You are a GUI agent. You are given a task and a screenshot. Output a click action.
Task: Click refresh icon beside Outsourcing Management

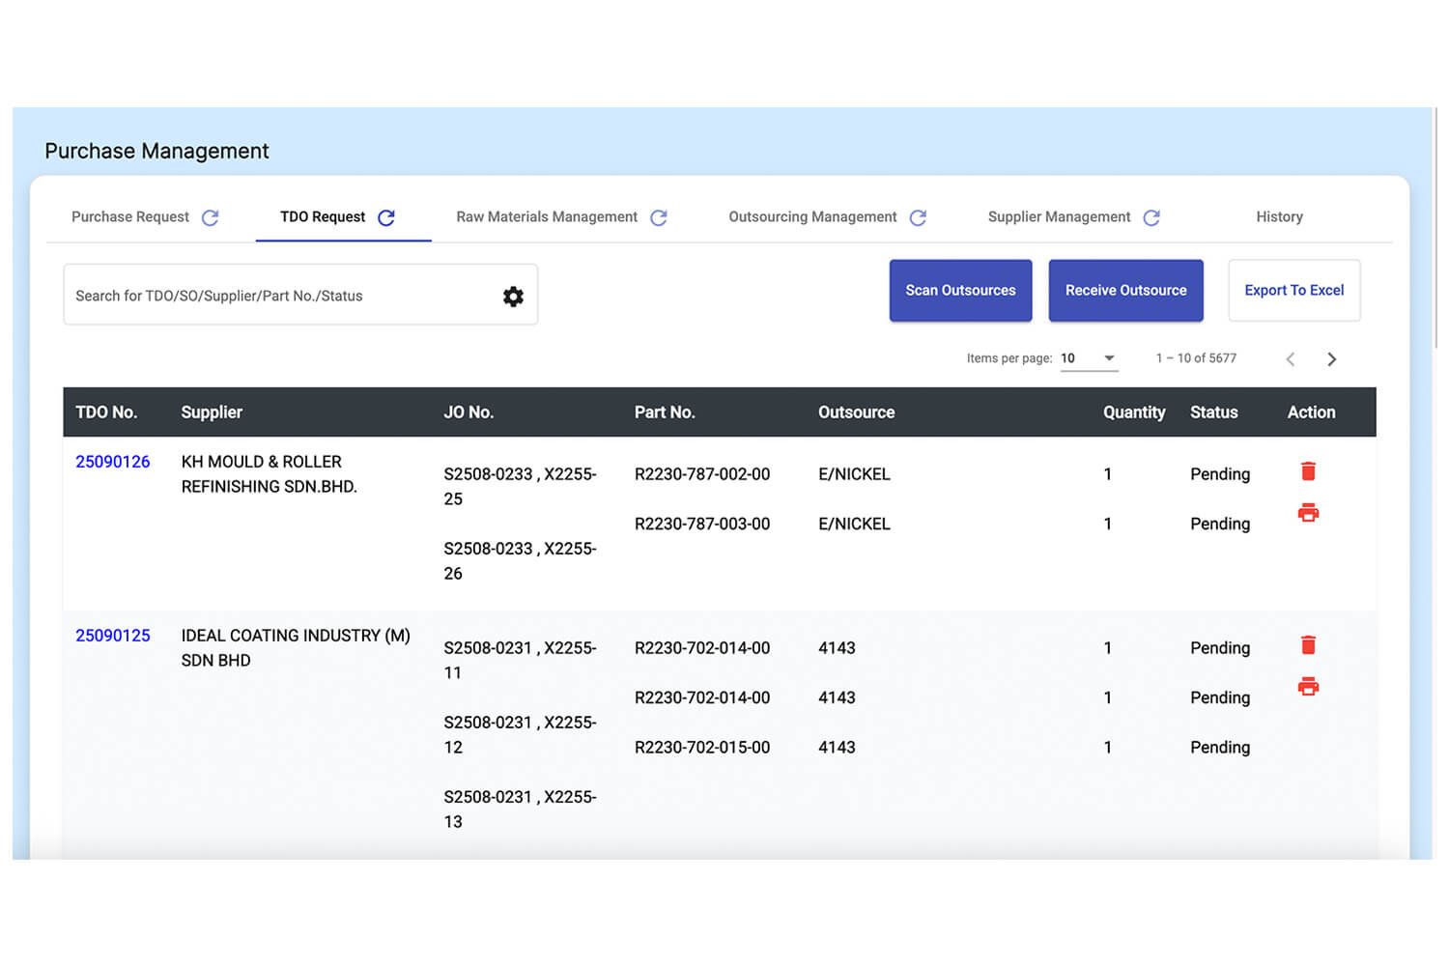tap(918, 217)
